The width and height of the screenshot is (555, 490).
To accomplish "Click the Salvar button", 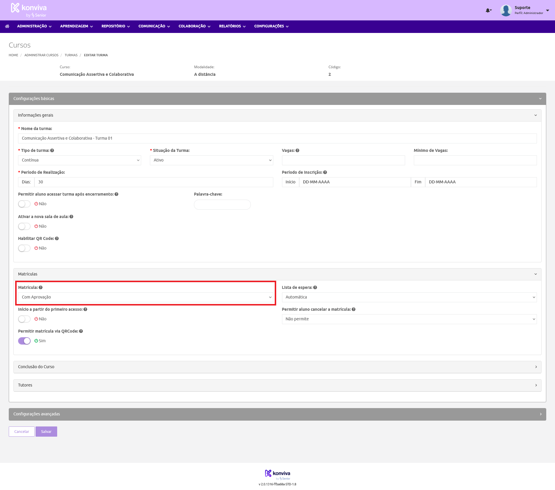I will click(46, 432).
